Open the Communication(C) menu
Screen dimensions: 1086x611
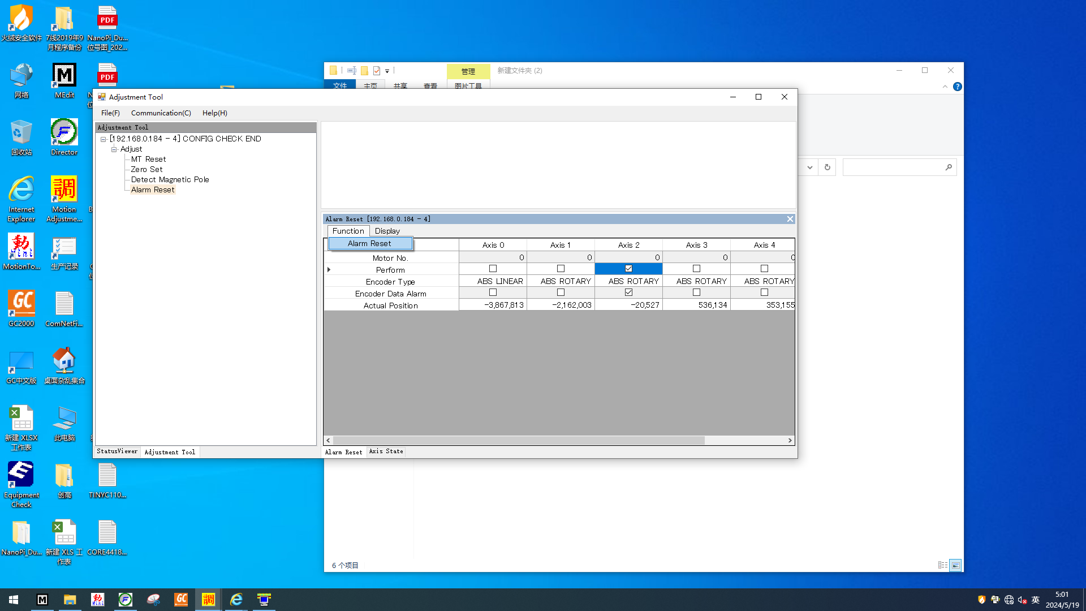coord(161,113)
